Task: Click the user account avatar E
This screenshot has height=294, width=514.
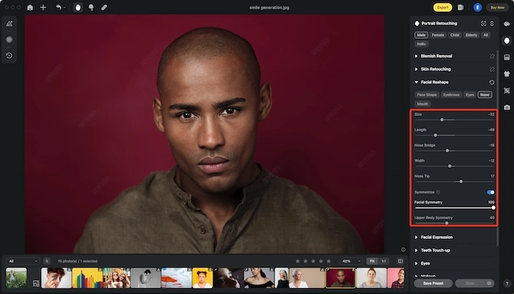Action: 477,7
